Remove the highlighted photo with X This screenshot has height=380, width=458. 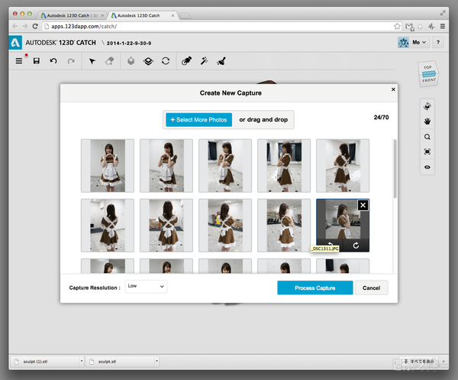pos(363,206)
